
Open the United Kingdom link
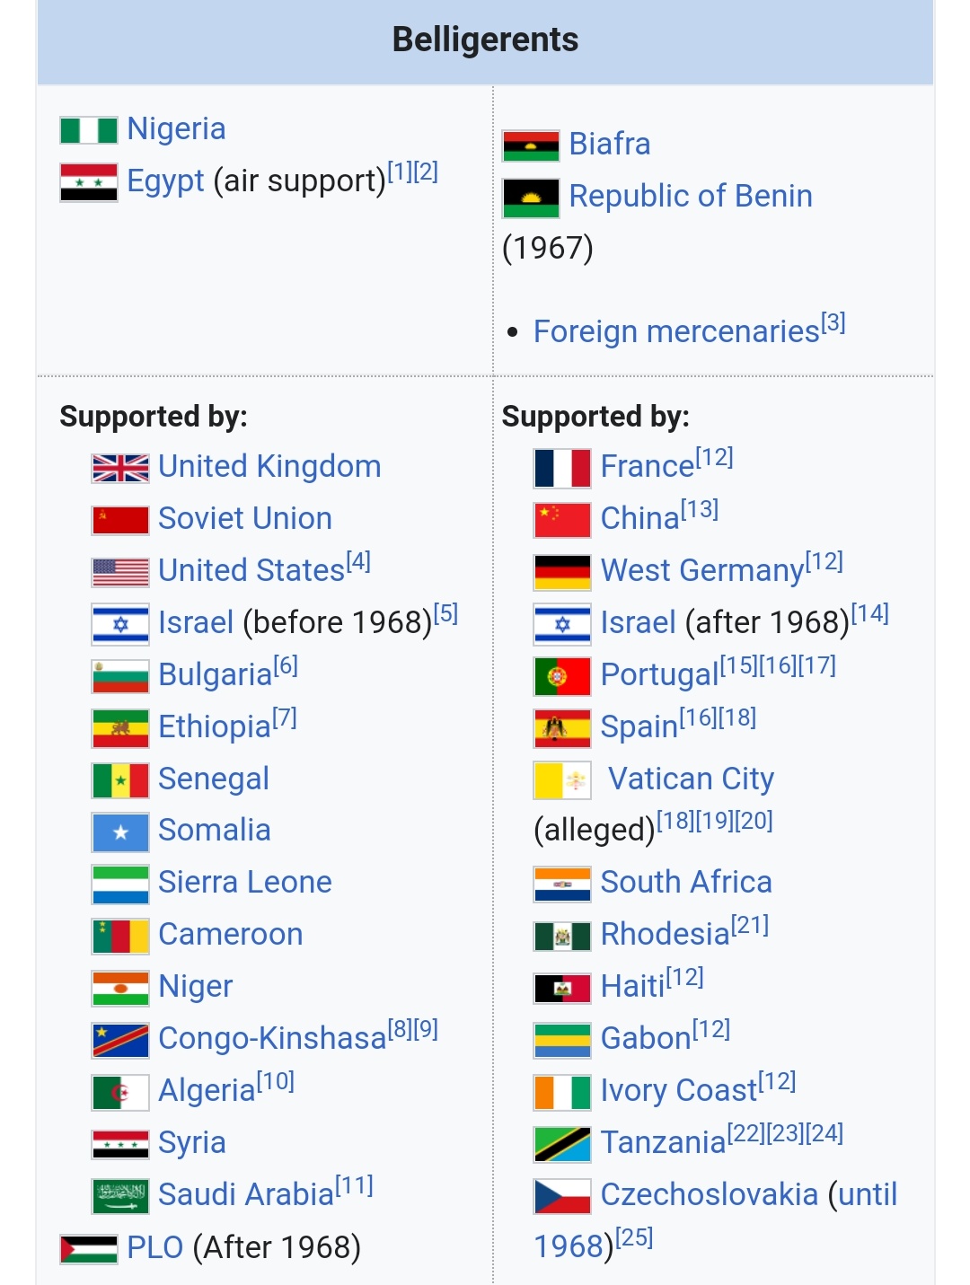point(269,467)
